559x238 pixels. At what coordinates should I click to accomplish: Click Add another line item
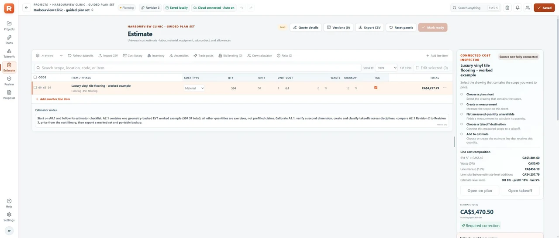coord(53,99)
